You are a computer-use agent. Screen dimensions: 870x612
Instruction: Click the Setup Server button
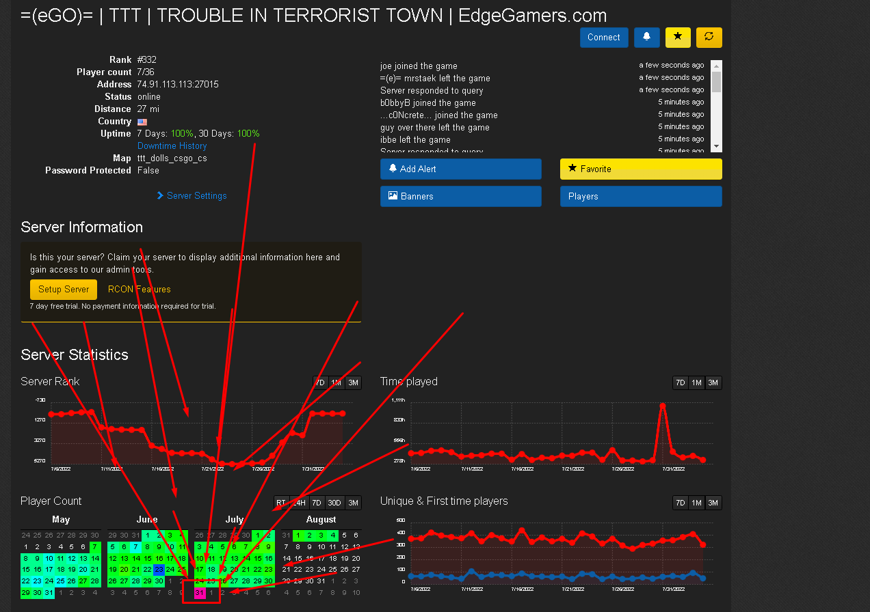click(x=64, y=290)
